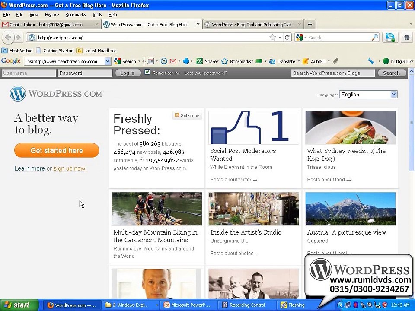Click the Subscribe RSS feed button
Image resolution: width=415 pixels, height=311 pixels.
(187, 116)
